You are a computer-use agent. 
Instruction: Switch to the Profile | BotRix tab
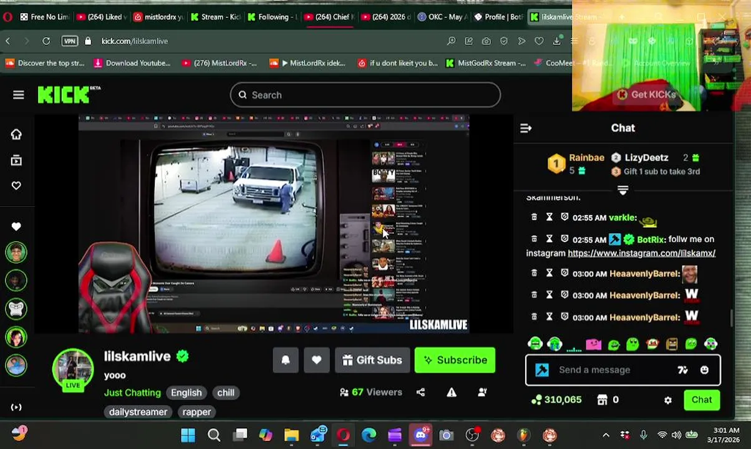click(498, 17)
